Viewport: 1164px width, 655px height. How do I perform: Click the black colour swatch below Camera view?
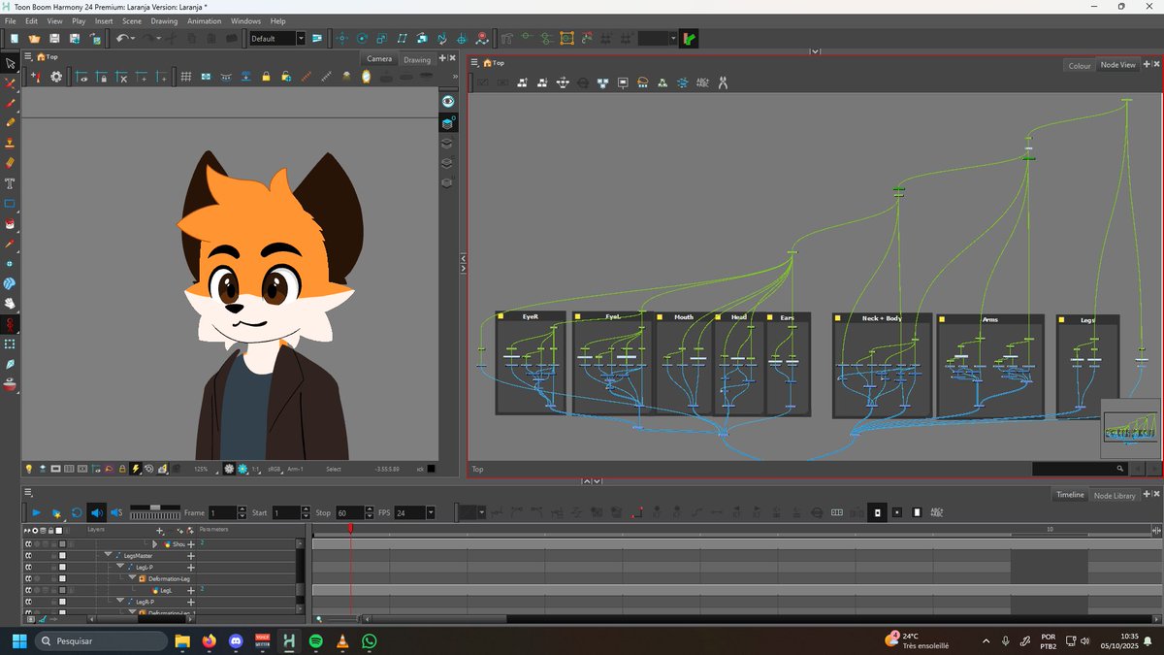click(431, 469)
